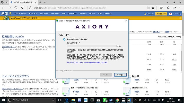Click www.mql5.com community link in installer

pos(87,63)
